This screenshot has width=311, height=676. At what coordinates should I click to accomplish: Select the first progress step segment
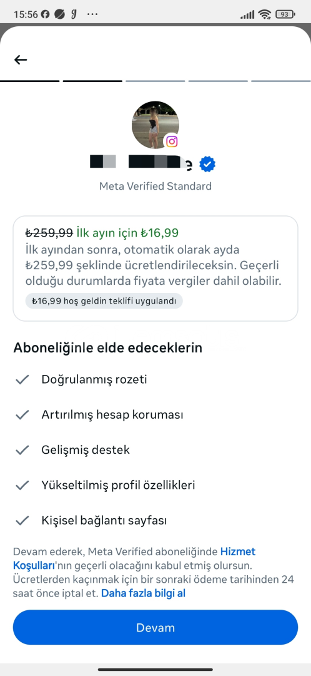30,81
